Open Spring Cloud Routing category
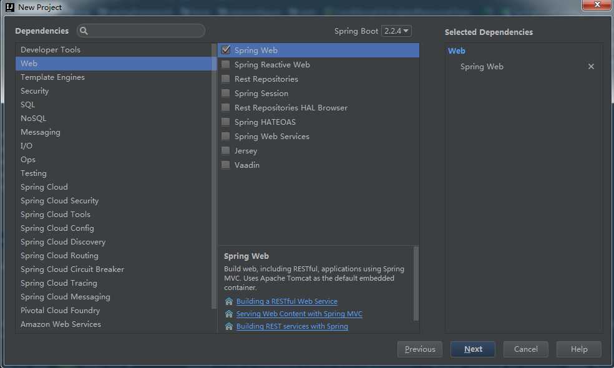614x368 pixels. click(114, 255)
